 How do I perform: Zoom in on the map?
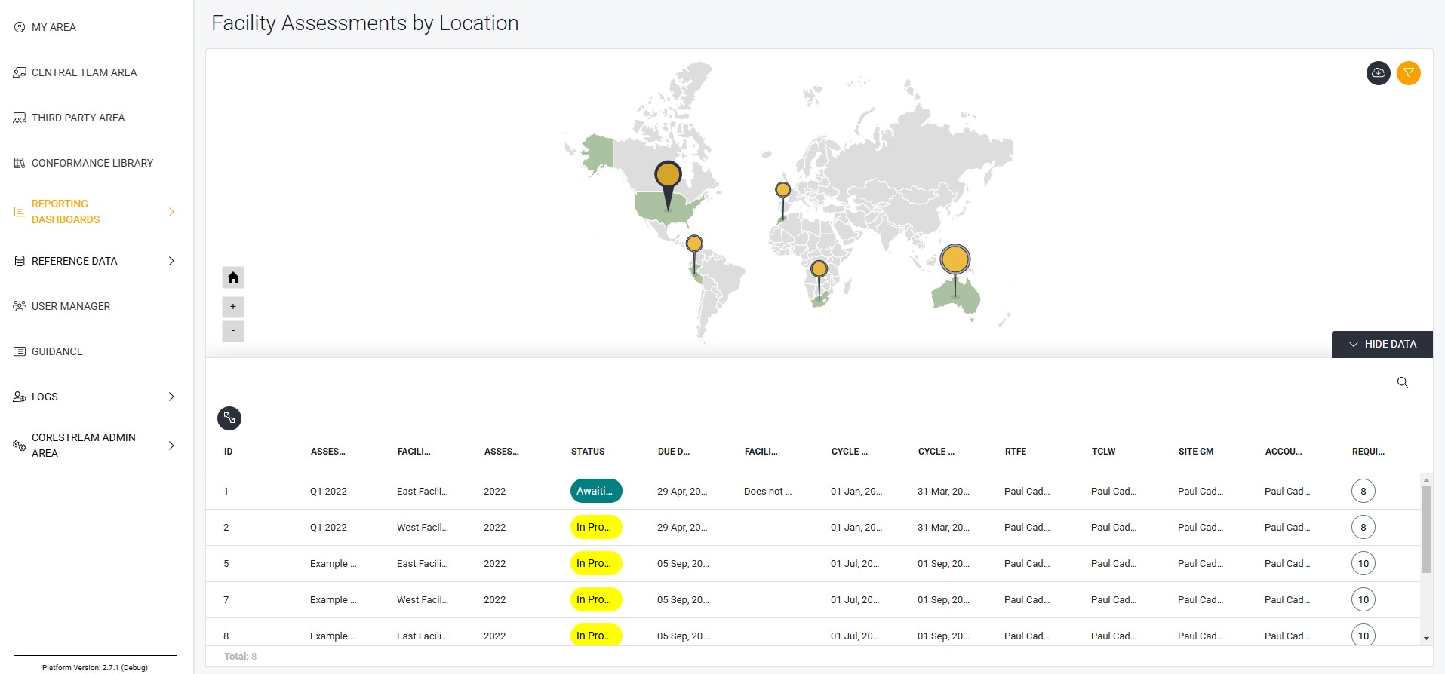[x=233, y=307]
